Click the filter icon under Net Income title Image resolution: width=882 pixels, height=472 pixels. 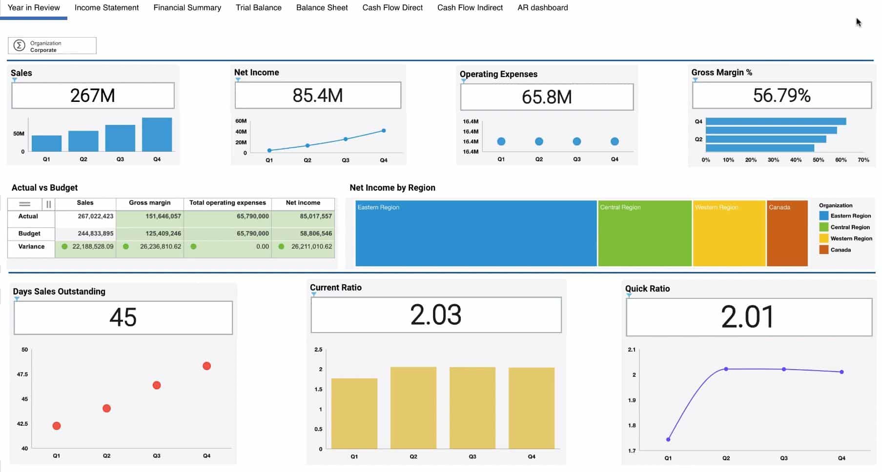(238, 79)
